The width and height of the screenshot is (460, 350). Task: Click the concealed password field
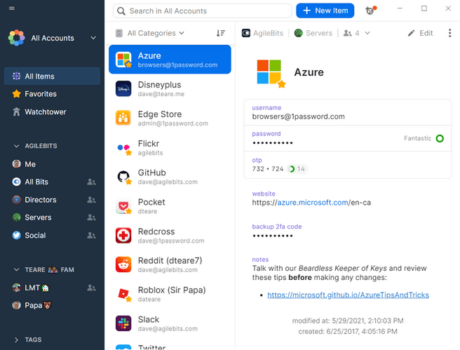[348, 138]
